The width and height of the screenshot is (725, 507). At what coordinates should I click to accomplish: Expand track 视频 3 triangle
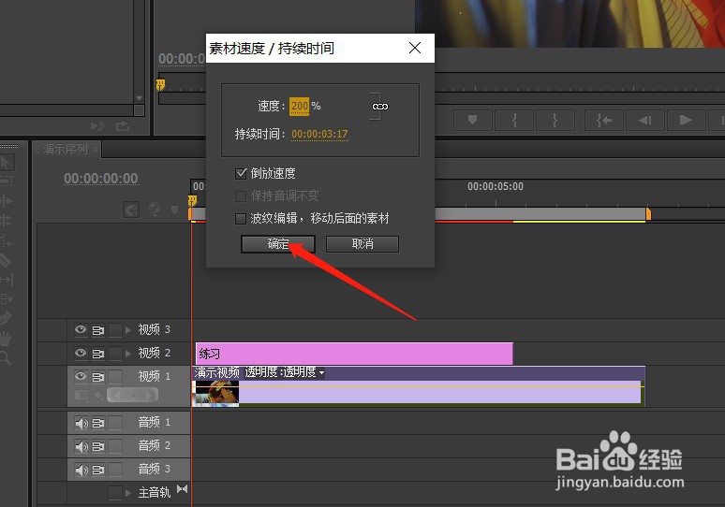pos(128,330)
